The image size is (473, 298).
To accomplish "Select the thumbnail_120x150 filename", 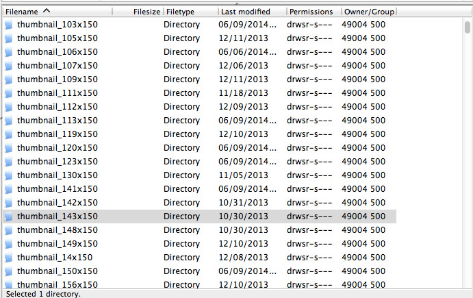I will point(57,148).
